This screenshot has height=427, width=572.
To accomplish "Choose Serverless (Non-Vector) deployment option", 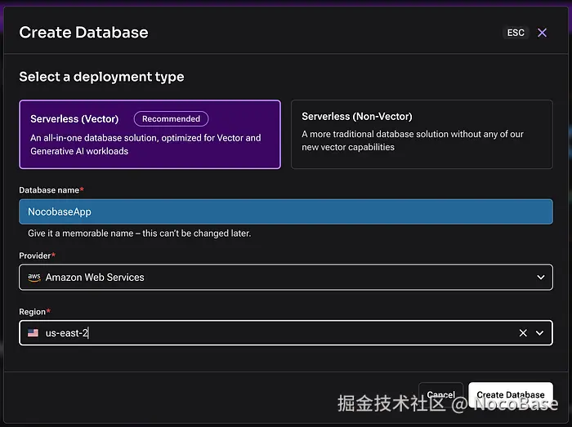I will tap(421, 134).
